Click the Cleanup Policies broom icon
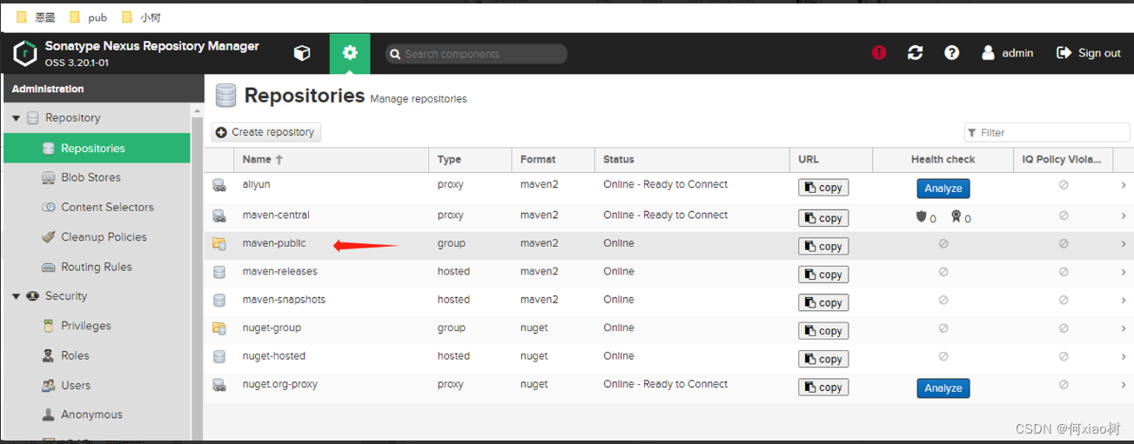The image size is (1134, 444). pyautogui.click(x=49, y=236)
